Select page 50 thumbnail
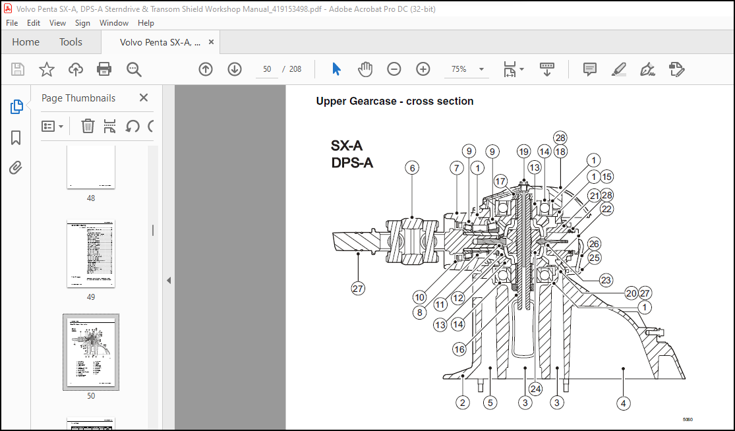The height and width of the screenshot is (431, 735). click(x=91, y=353)
